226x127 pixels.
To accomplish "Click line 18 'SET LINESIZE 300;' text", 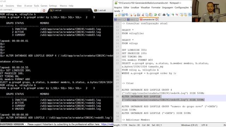I will 134,50.
